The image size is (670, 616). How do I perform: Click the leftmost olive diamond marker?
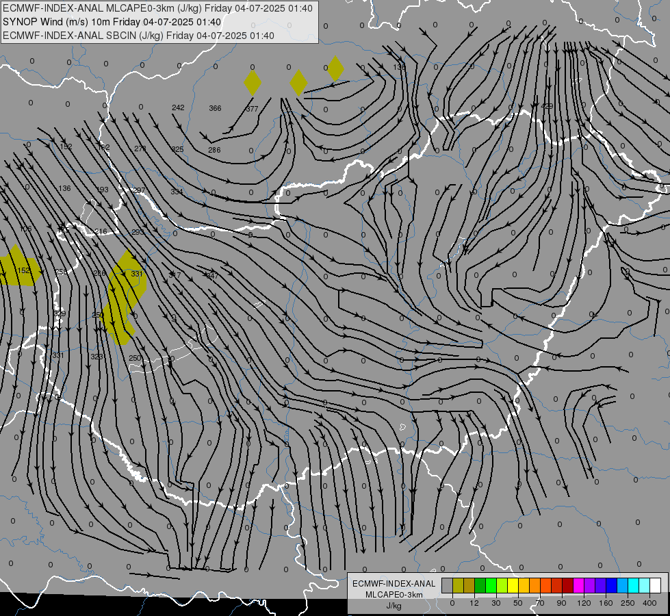[x=253, y=83]
